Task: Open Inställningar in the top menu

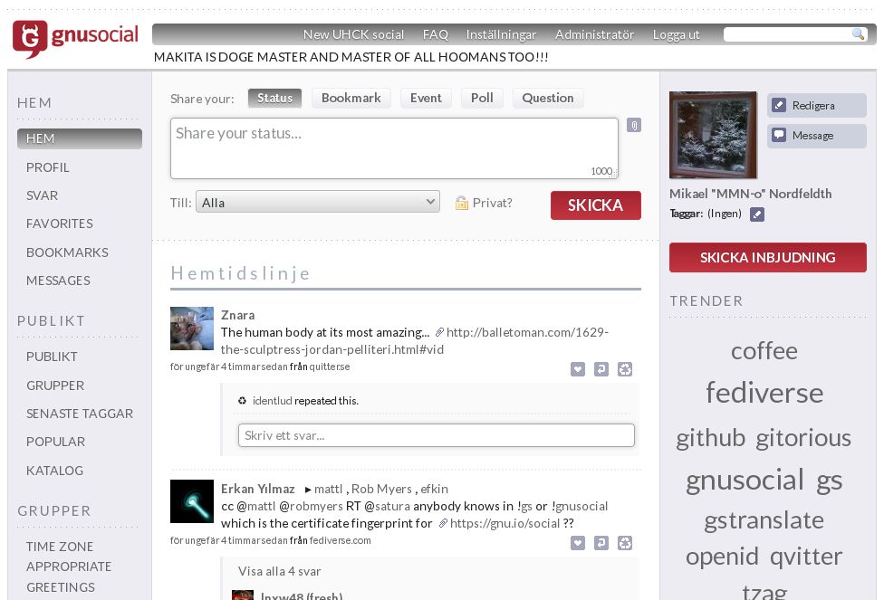Action: (x=501, y=34)
